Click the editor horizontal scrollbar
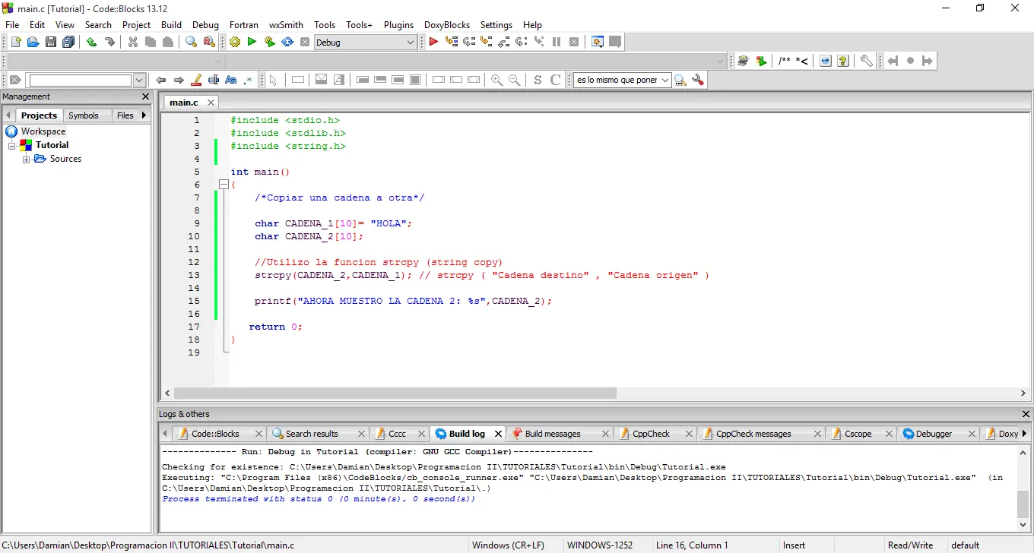The image size is (1034, 553). click(395, 393)
